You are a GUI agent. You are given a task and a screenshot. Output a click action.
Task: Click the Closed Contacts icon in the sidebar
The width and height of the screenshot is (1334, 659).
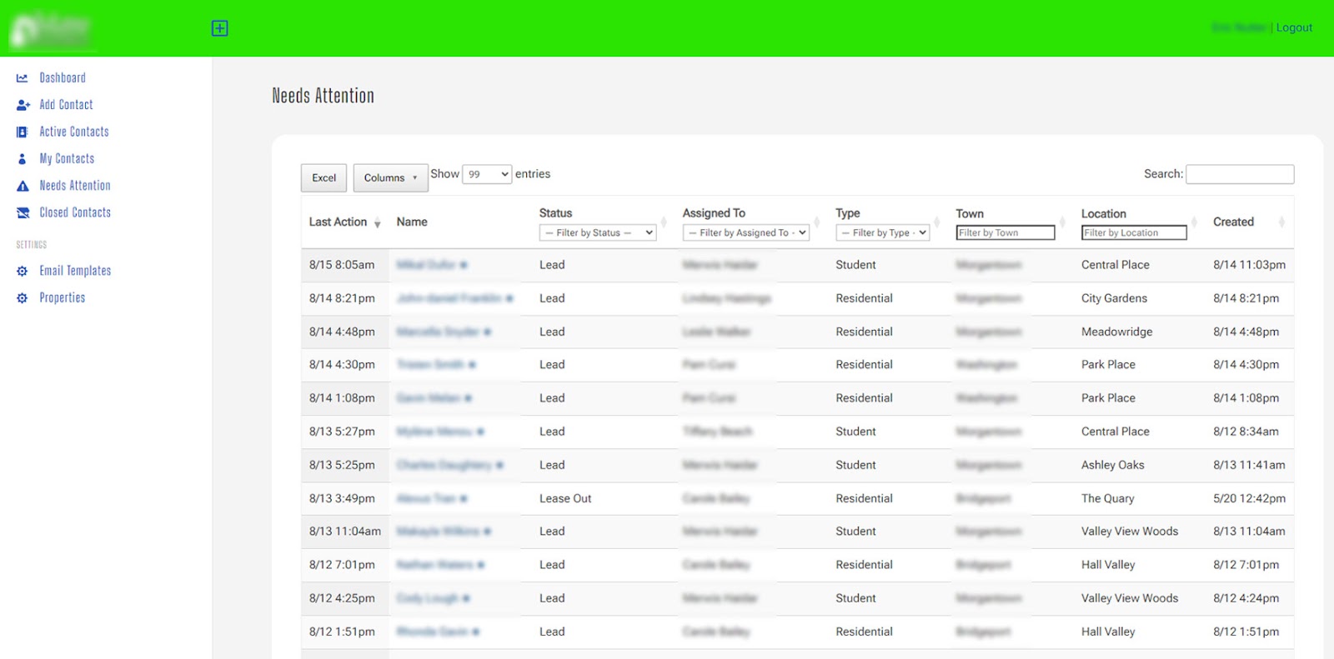23,212
